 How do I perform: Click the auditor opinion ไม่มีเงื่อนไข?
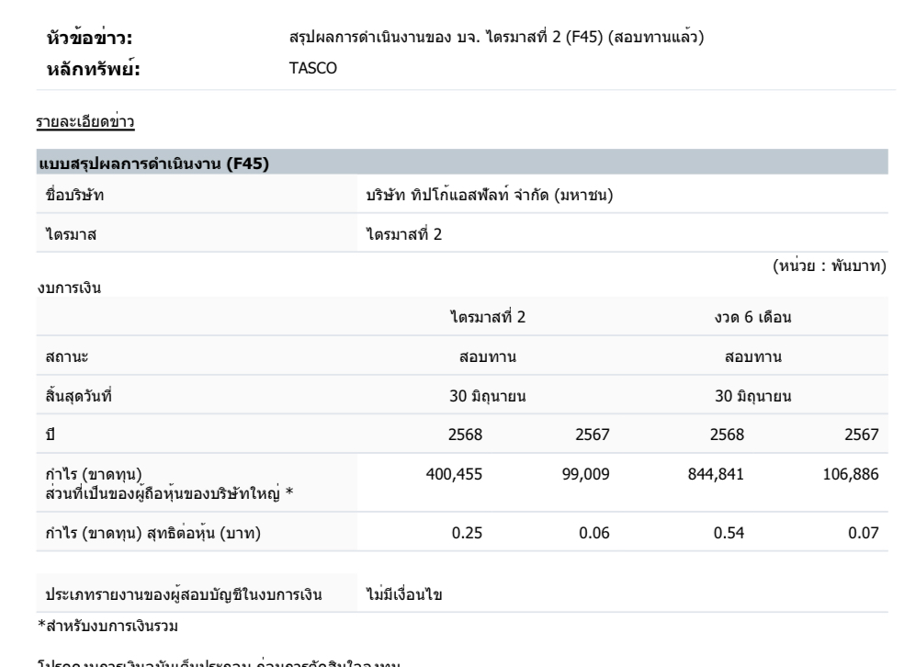coord(404,596)
